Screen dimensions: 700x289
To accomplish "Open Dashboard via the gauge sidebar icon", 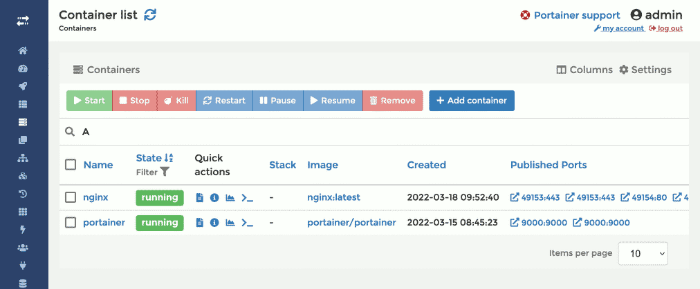I will tap(23, 68).
